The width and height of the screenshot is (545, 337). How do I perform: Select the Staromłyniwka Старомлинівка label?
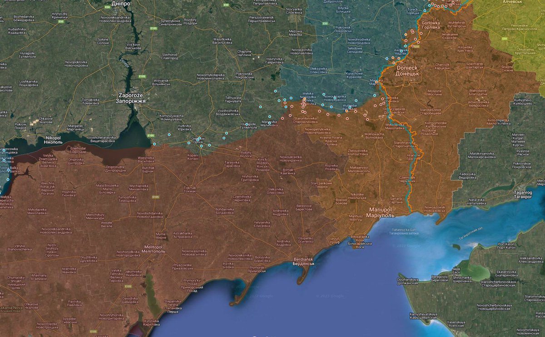point(304,121)
